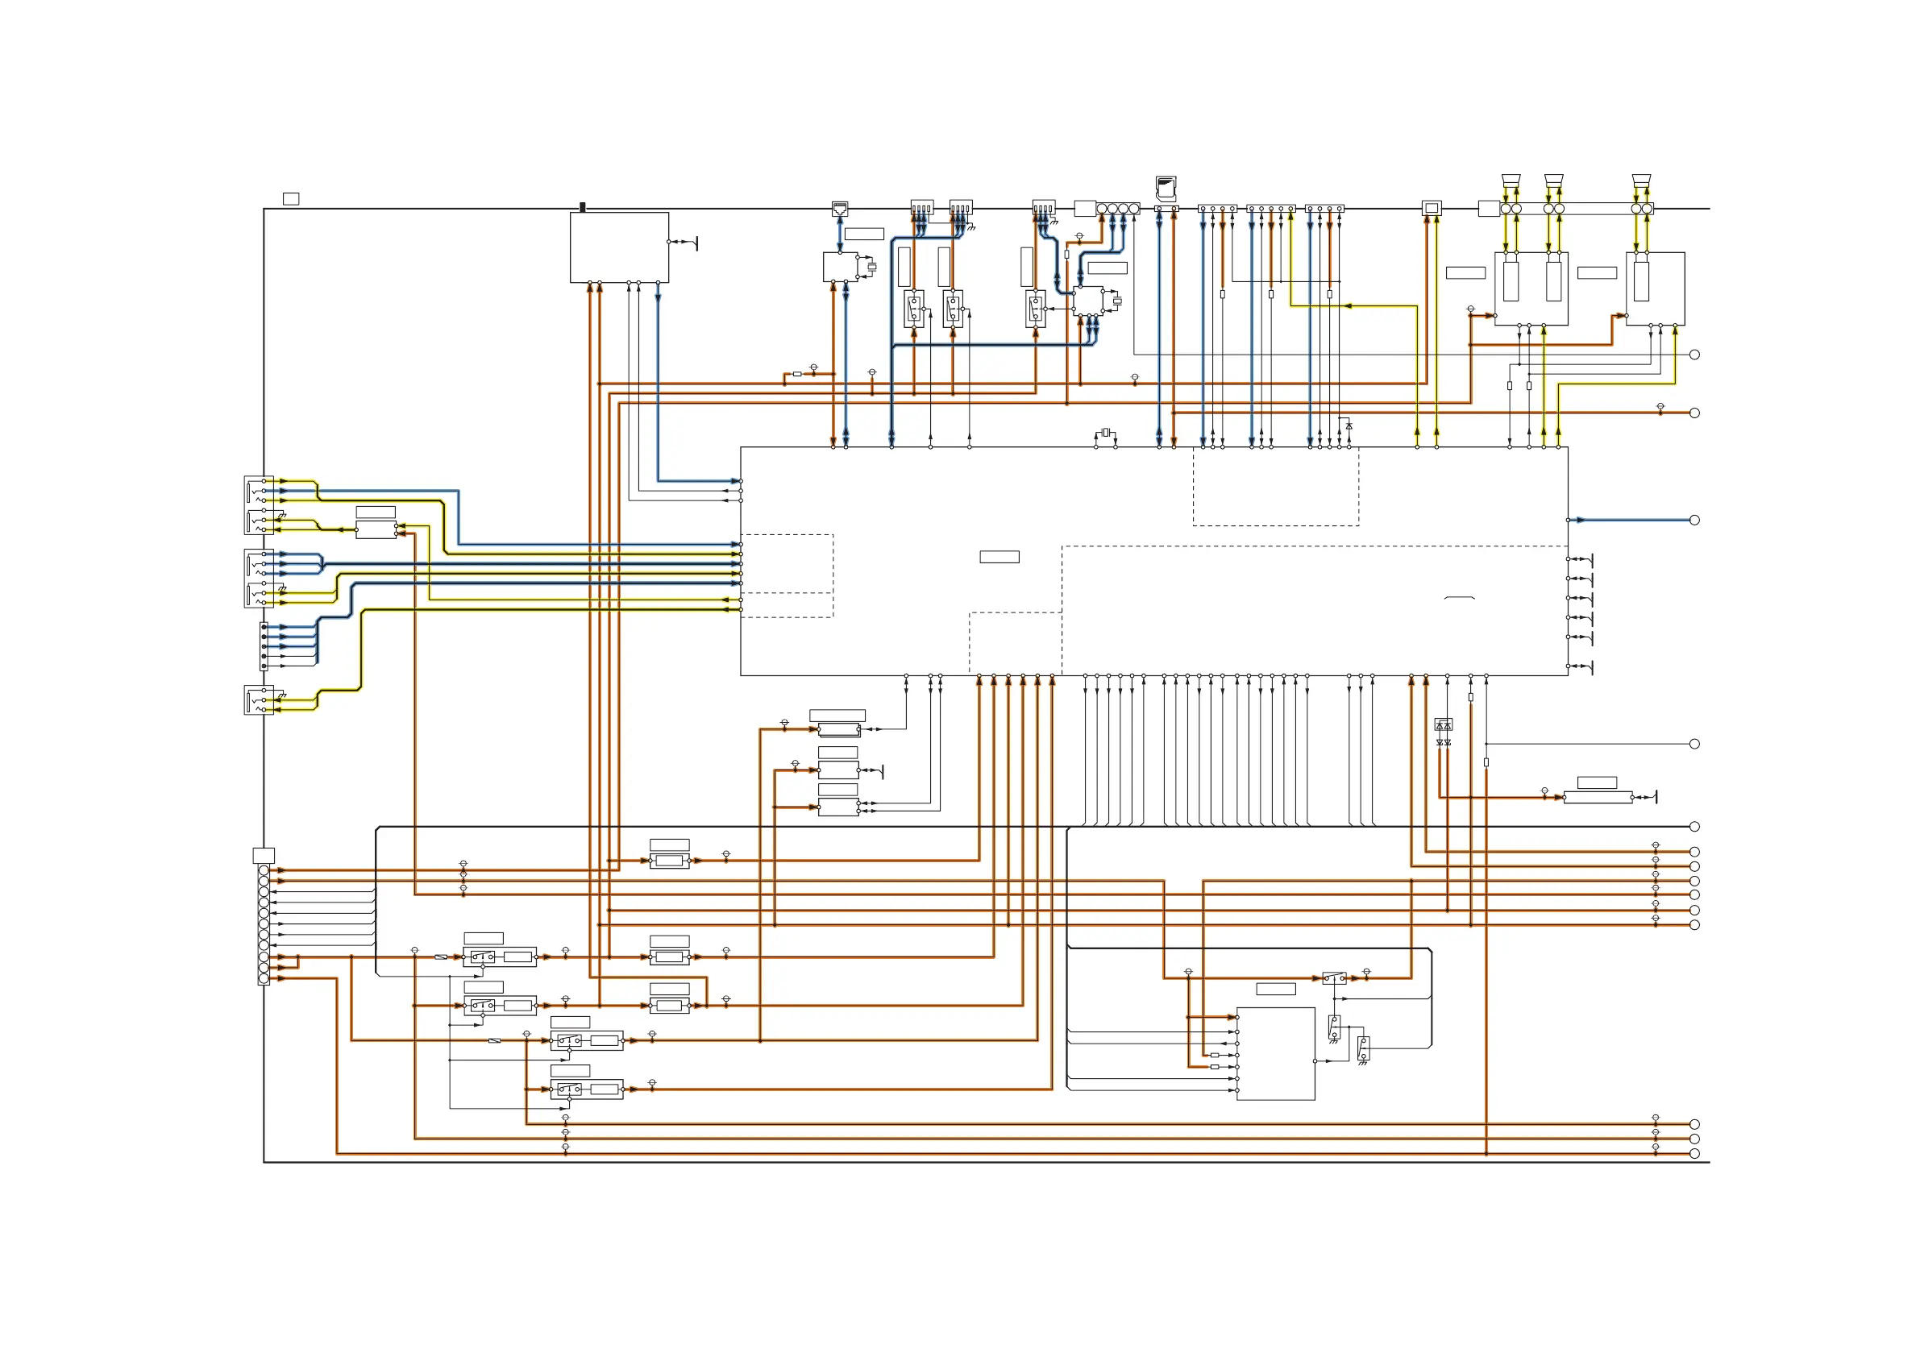Click the dashed rectangle at main chip top
Image resolution: width=1920 pixels, height=1357 pixels.
point(1275,487)
